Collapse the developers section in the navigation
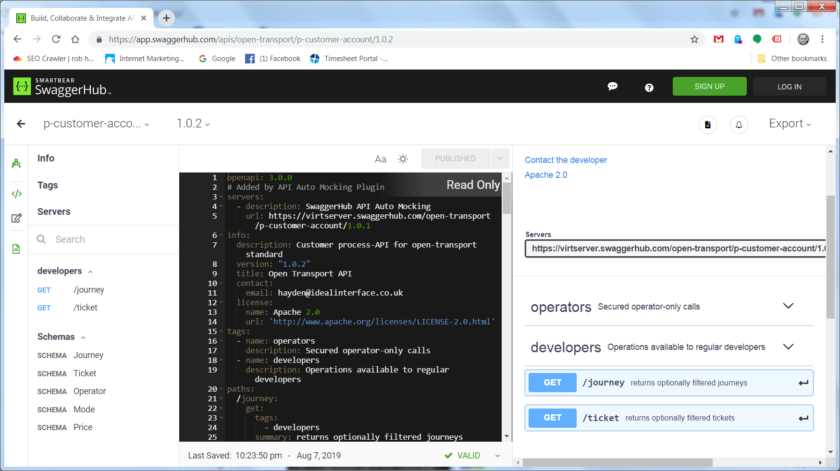The image size is (840, 471). (90, 272)
